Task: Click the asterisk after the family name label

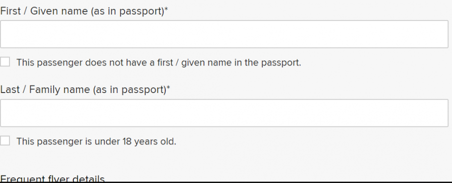Action: coord(169,88)
